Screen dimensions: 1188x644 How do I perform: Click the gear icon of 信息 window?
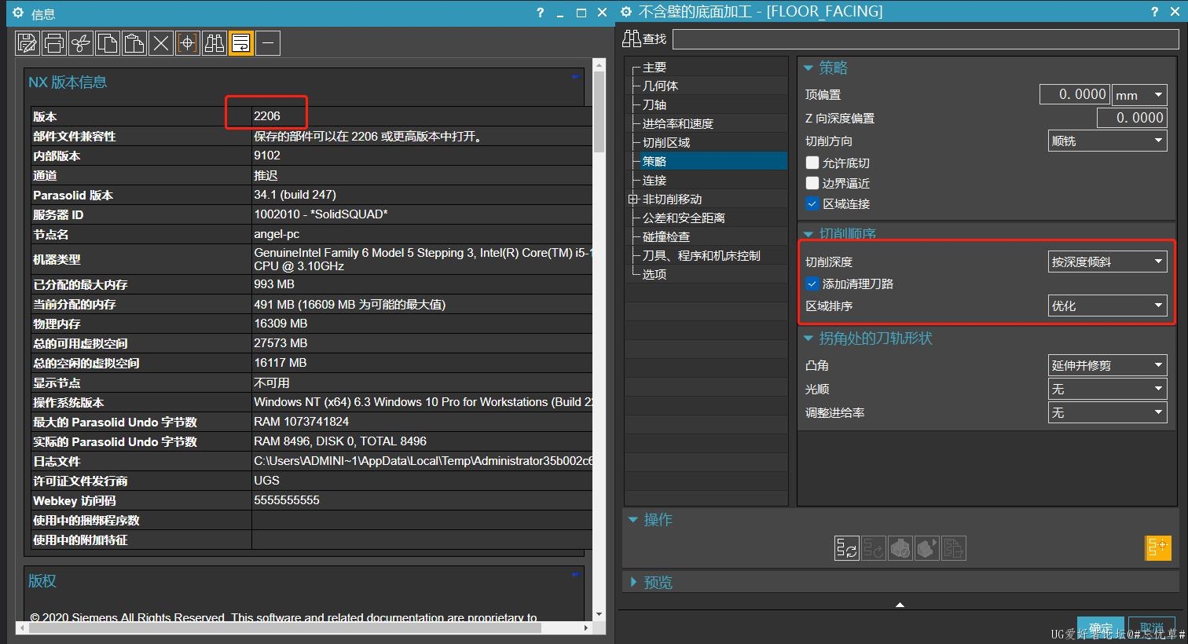(18, 13)
